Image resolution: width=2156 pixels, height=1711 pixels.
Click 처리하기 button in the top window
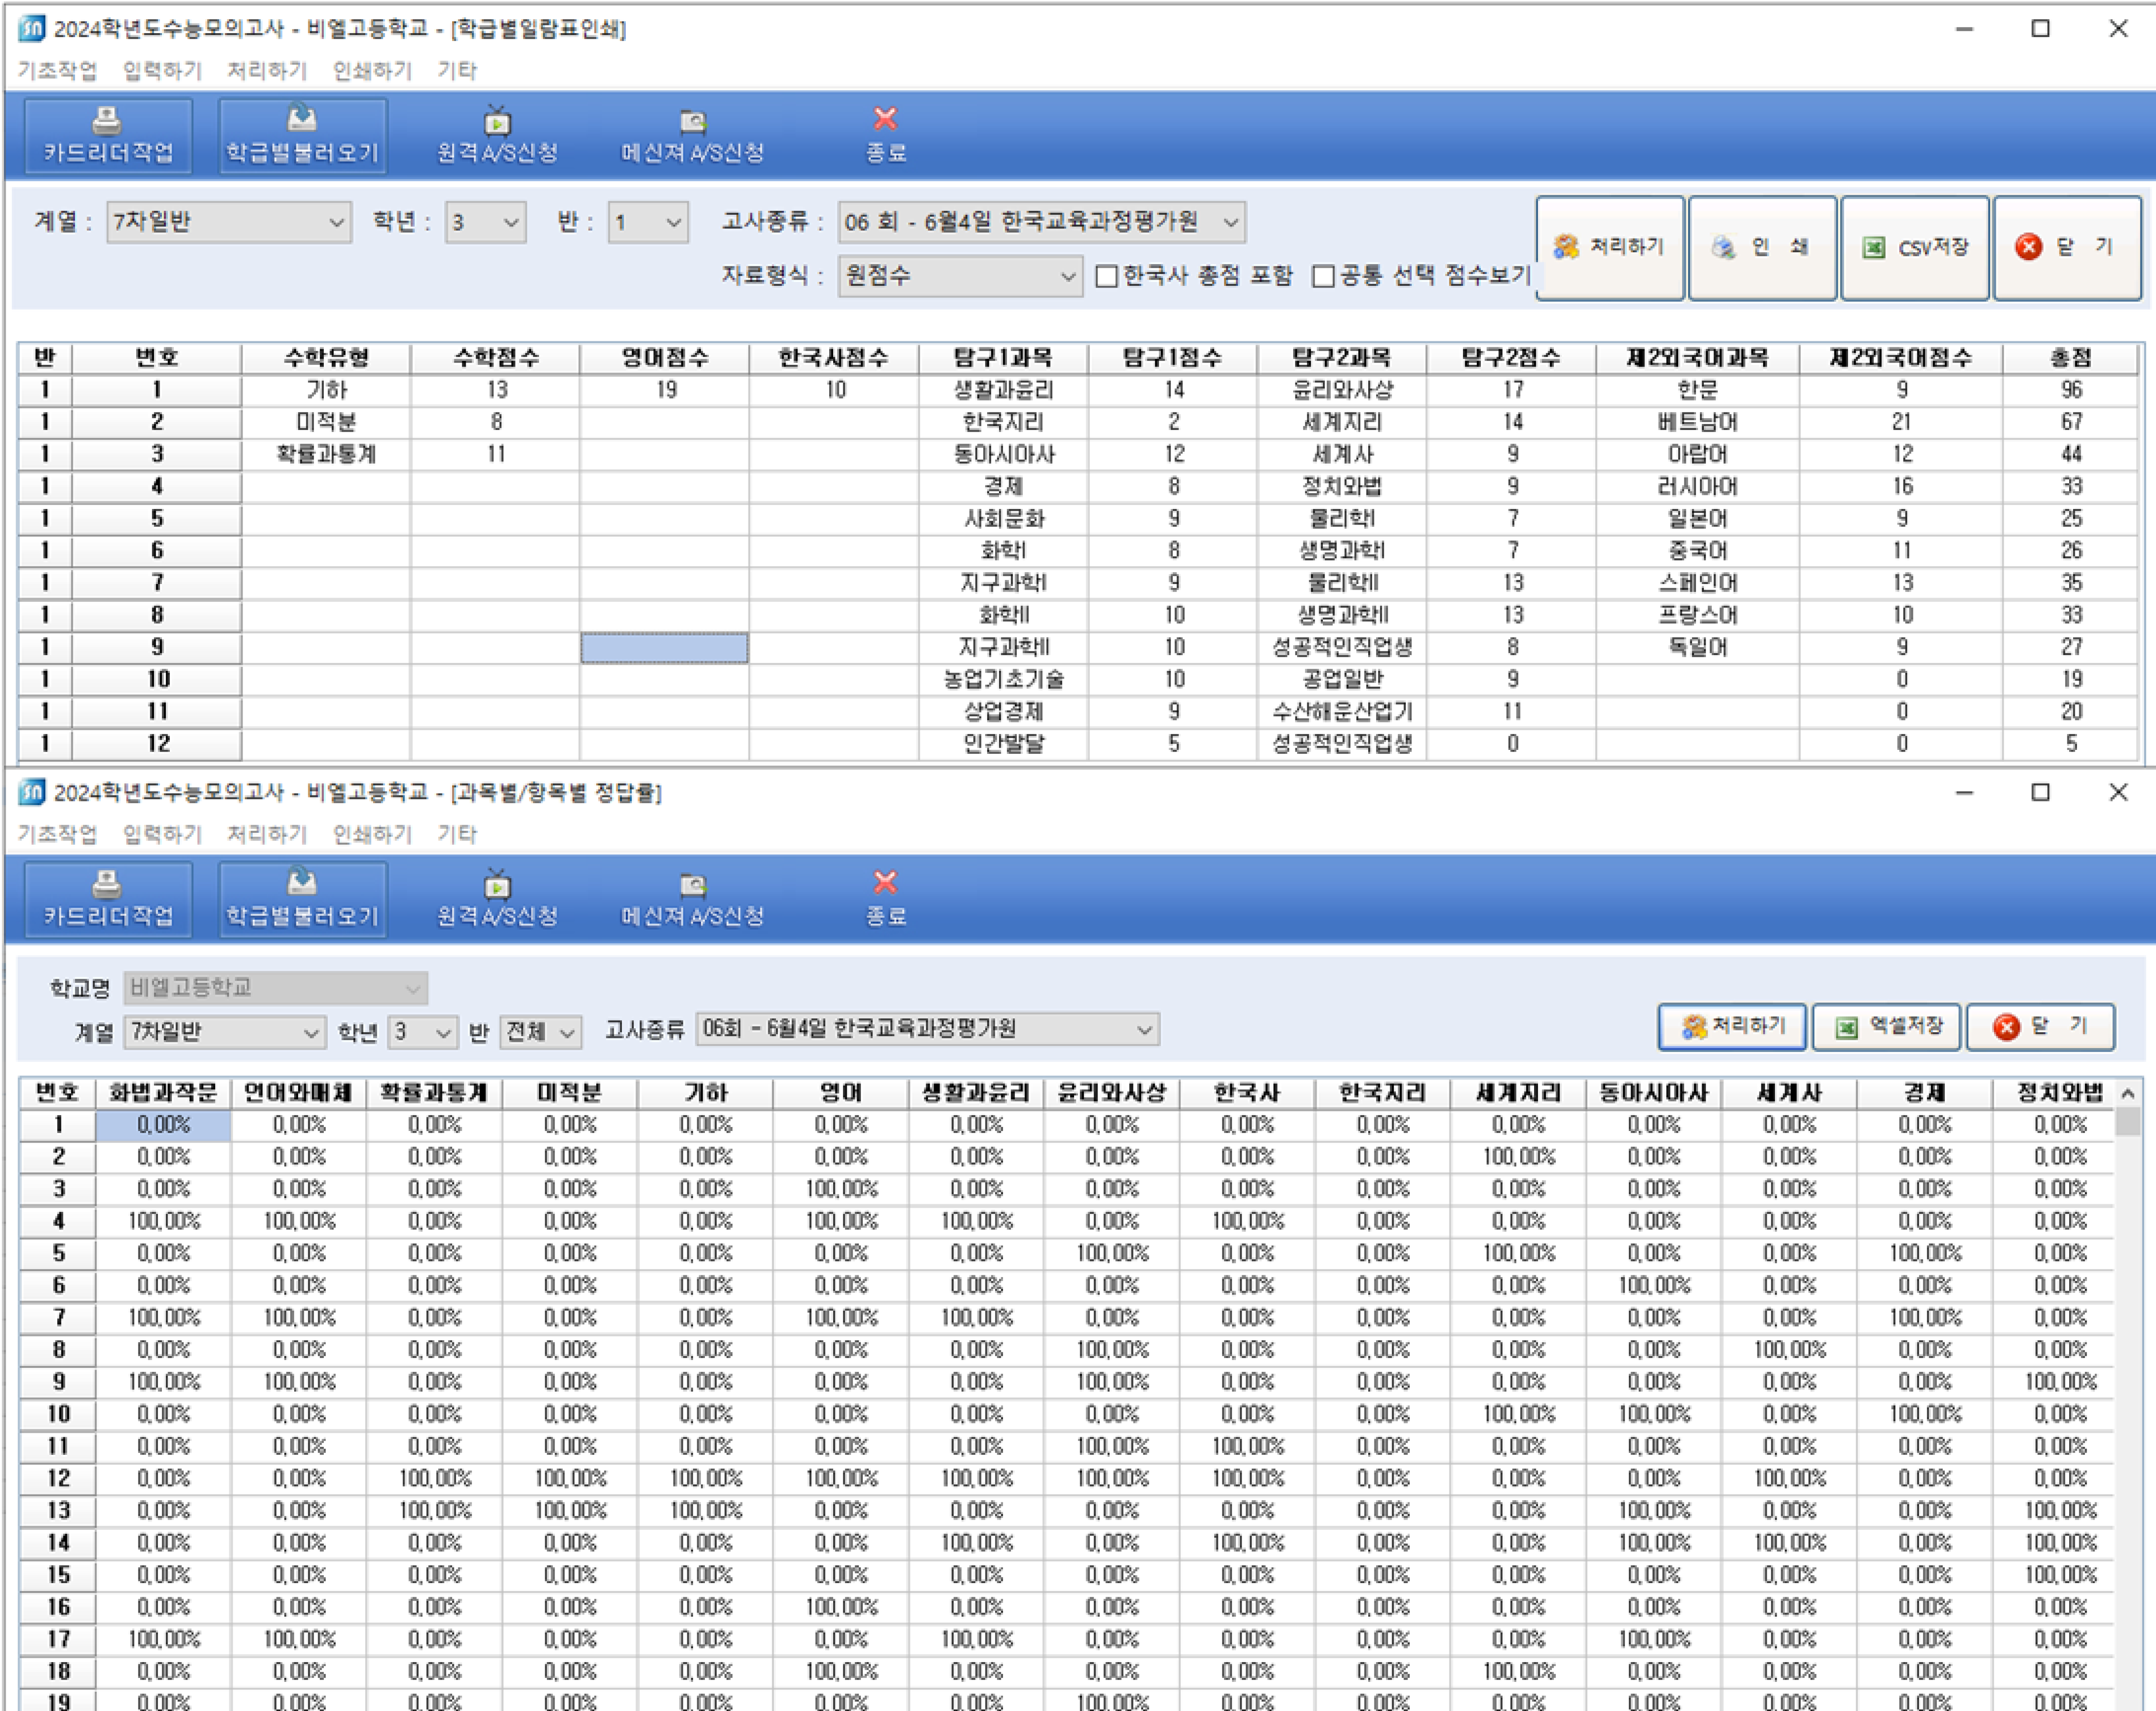pos(1610,247)
